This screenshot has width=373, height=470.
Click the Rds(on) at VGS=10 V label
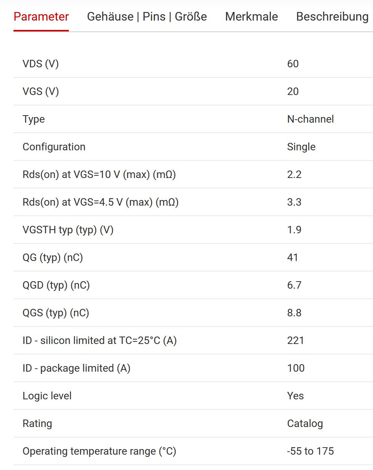[x=99, y=174]
